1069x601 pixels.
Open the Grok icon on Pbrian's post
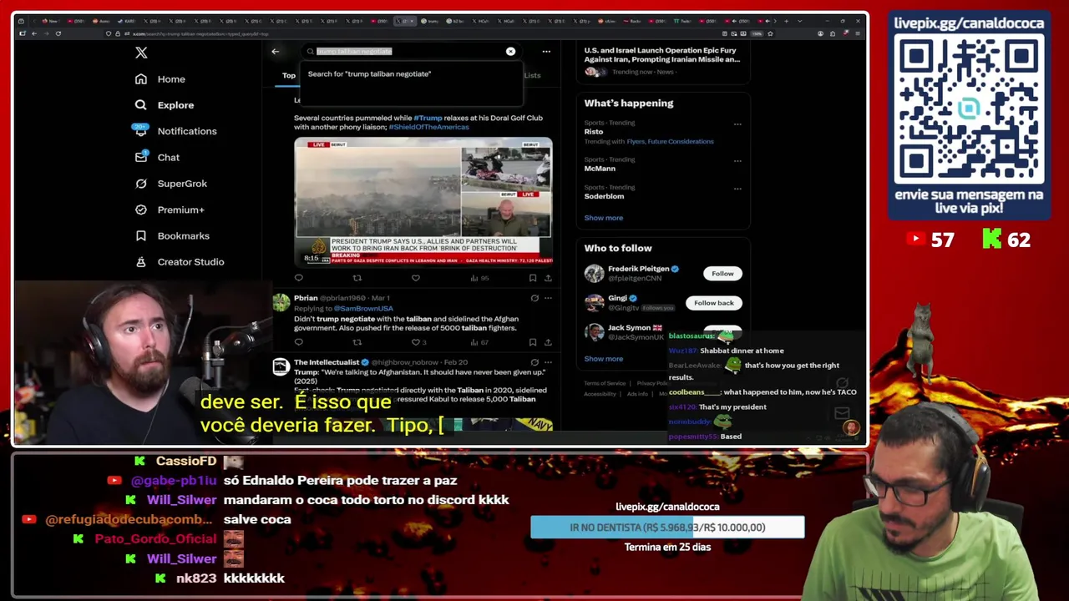(x=534, y=298)
